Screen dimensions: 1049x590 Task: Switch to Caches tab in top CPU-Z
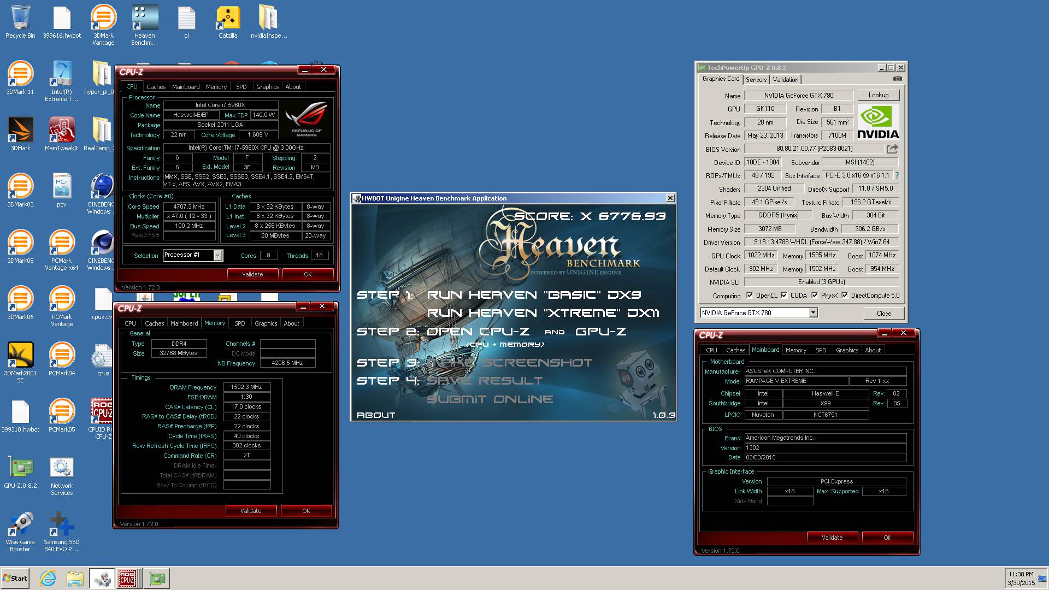coord(156,87)
